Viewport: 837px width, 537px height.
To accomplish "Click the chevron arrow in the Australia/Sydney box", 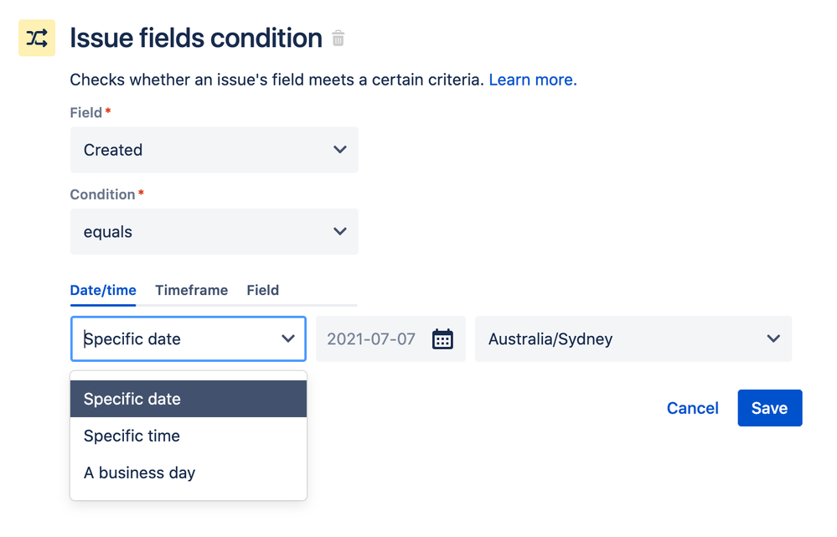I will tap(772, 339).
